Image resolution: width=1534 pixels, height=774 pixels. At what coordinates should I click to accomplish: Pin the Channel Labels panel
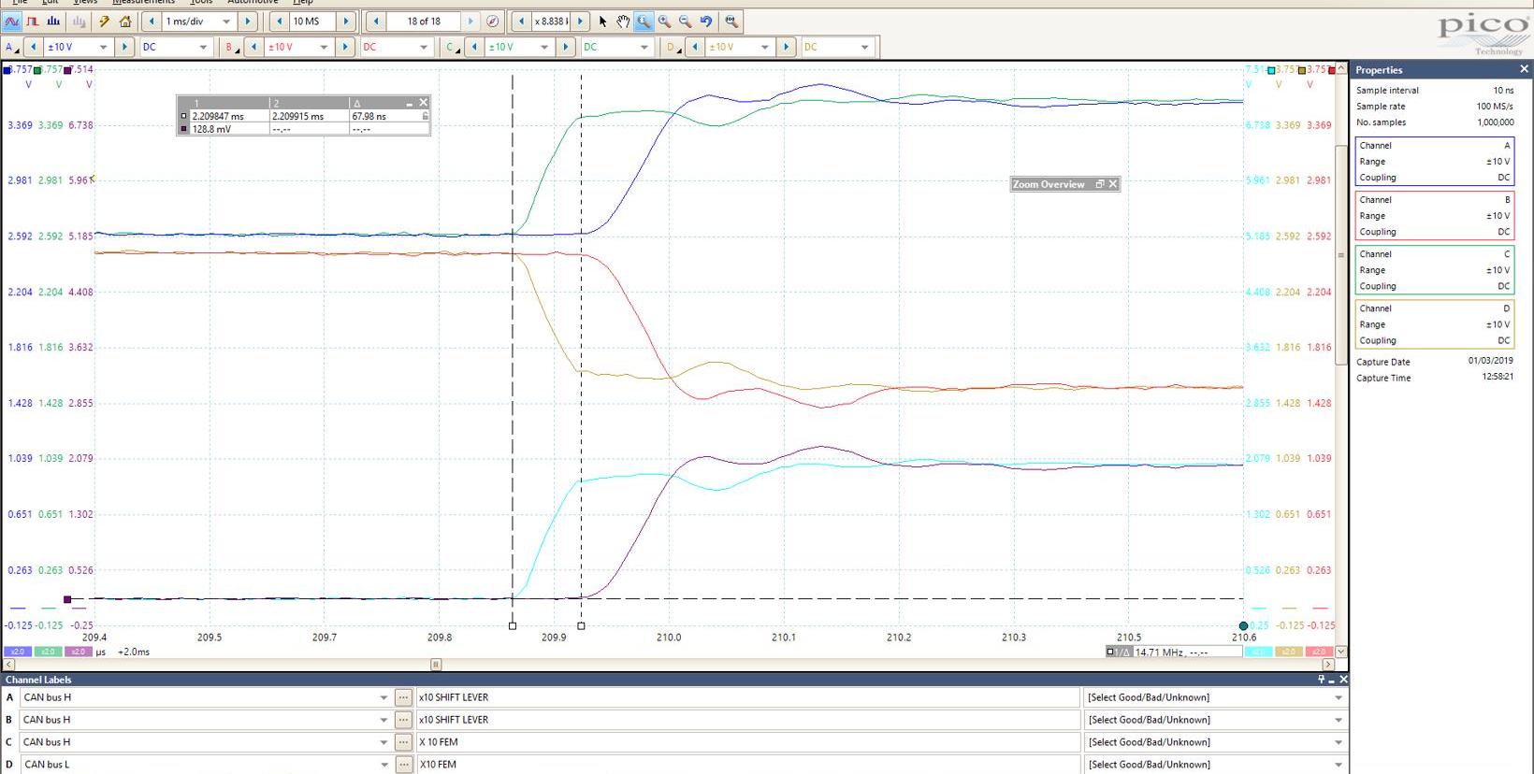(x=1322, y=680)
